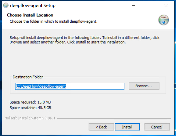
Task: Open the Browse... folder picker
Action: click(144, 86)
